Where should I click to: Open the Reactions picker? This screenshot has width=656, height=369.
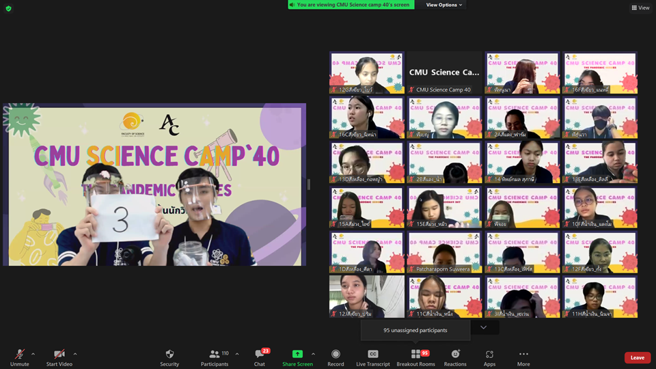[x=455, y=357]
